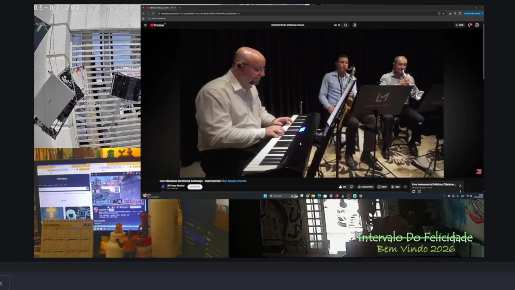Screen dimensions: 515x290
Task: Open a new browser tab with plus
Action: (180, 8)
